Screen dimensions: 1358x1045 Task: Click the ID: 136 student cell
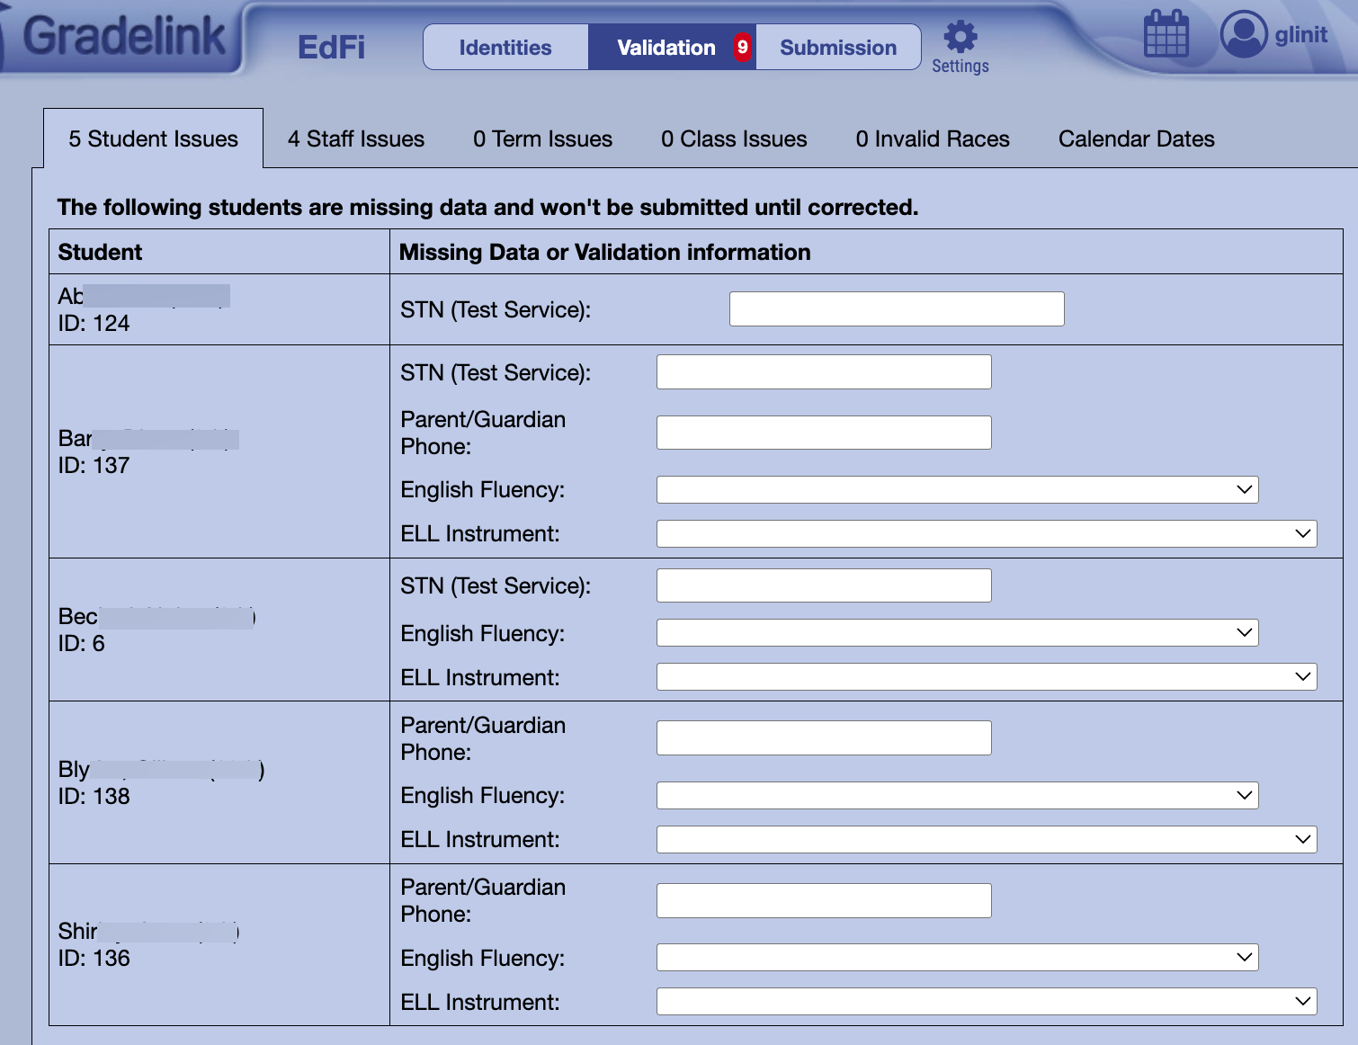(219, 944)
